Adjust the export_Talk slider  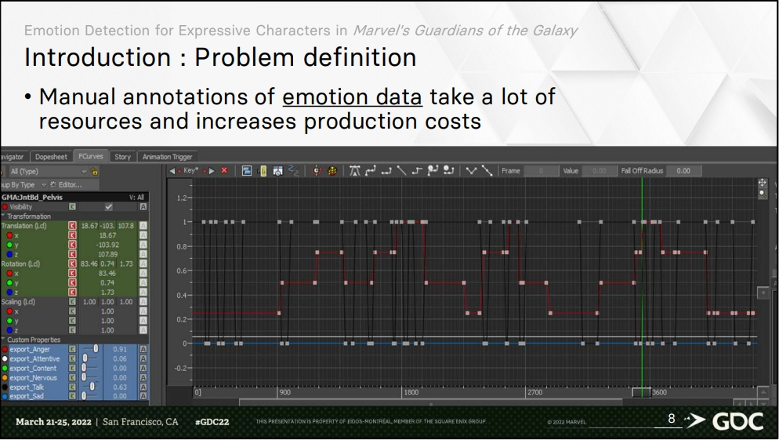click(x=91, y=387)
